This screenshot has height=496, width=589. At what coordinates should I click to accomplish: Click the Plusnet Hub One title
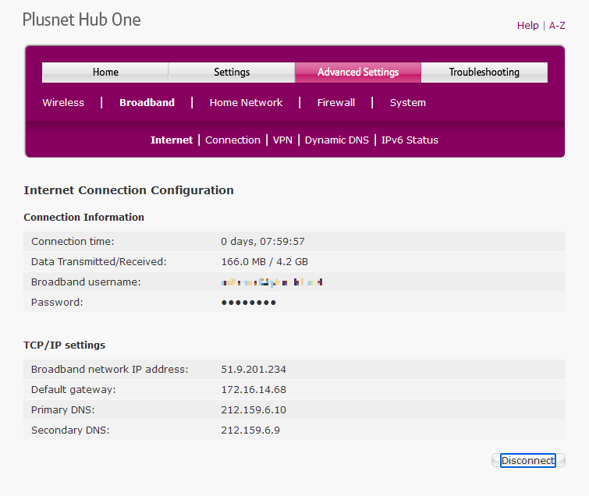(82, 20)
